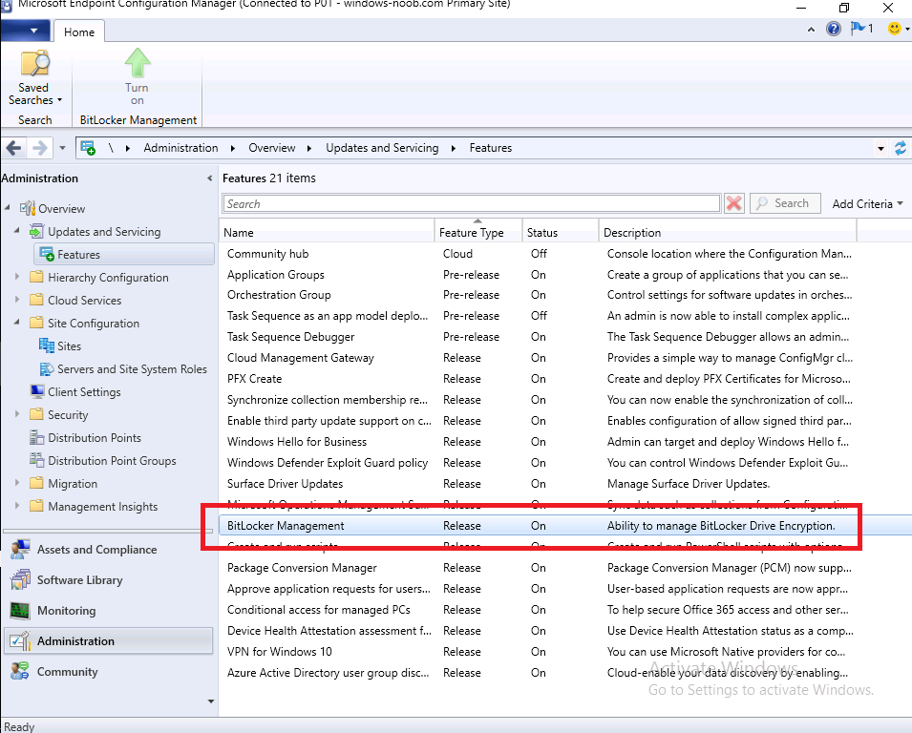The width and height of the screenshot is (912, 733).
Task: Open the Add Criteria dropdown
Action: pos(867,204)
